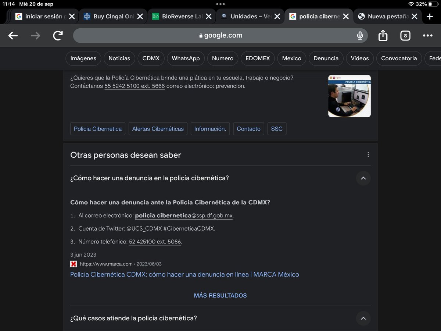Go forward with the forward arrow
441x331 pixels.
click(x=35, y=36)
